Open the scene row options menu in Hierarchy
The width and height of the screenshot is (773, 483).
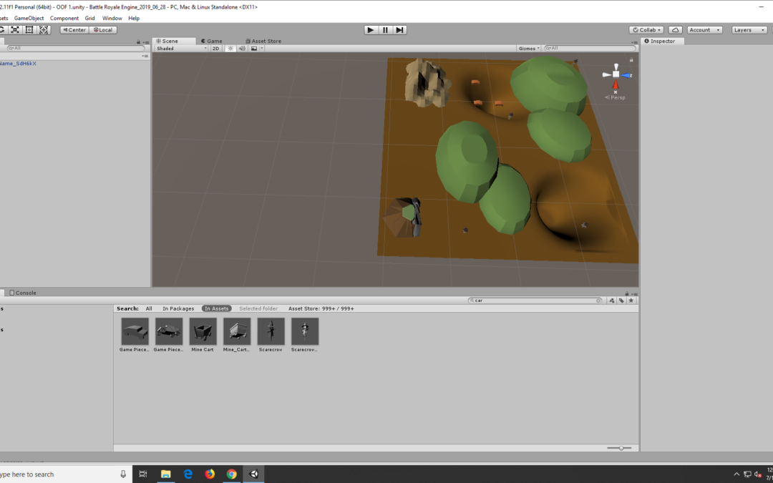pyautogui.click(x=145, y=57)
